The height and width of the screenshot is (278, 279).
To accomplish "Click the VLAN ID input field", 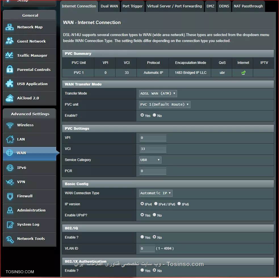I will [147, 248].
